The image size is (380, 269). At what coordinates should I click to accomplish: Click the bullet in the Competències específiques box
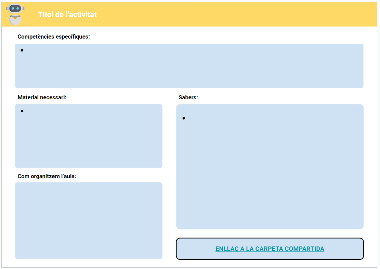point(22,51)
